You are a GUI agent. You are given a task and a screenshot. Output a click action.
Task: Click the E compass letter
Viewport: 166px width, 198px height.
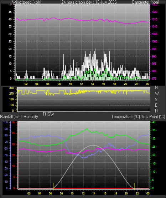click(x=156, y=105)
